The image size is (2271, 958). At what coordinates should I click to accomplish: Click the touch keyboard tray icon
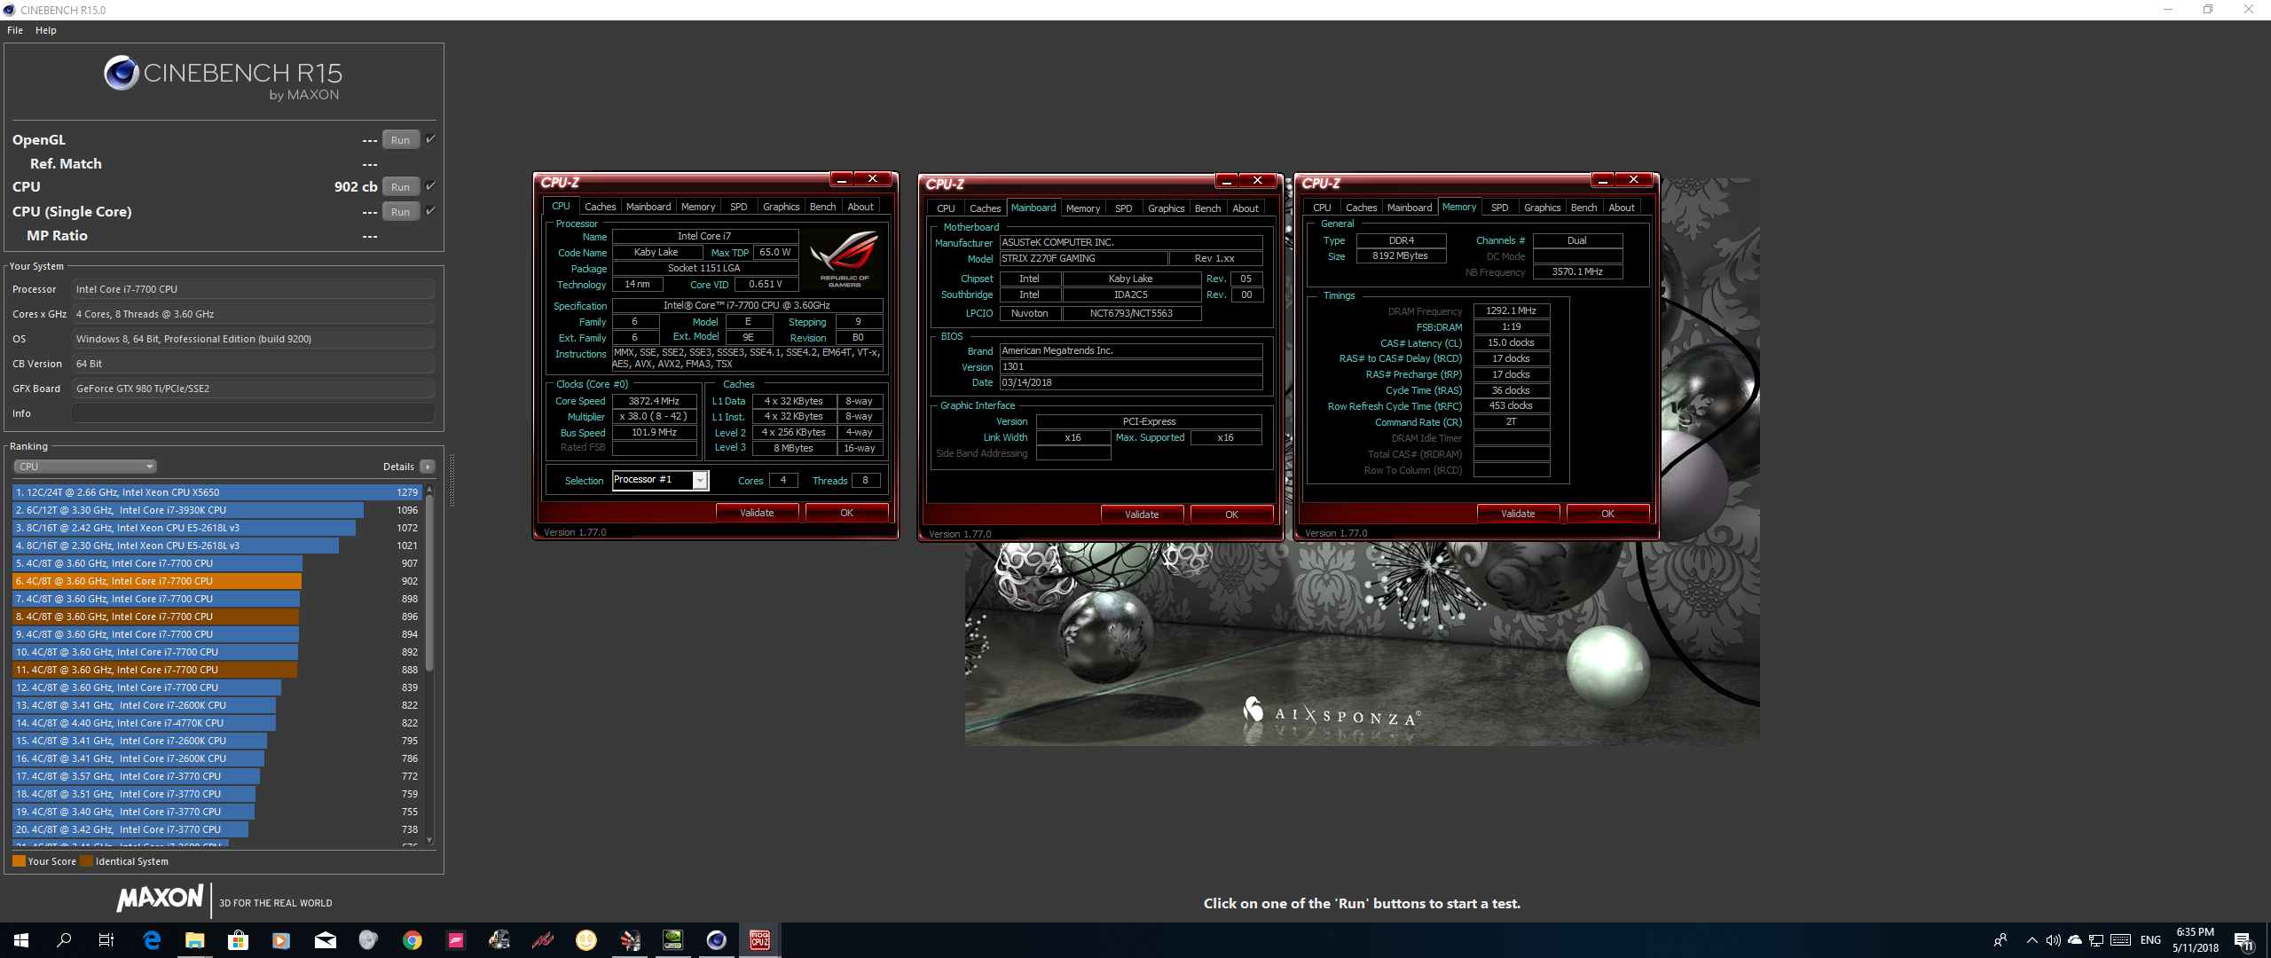pos(2120,940)
